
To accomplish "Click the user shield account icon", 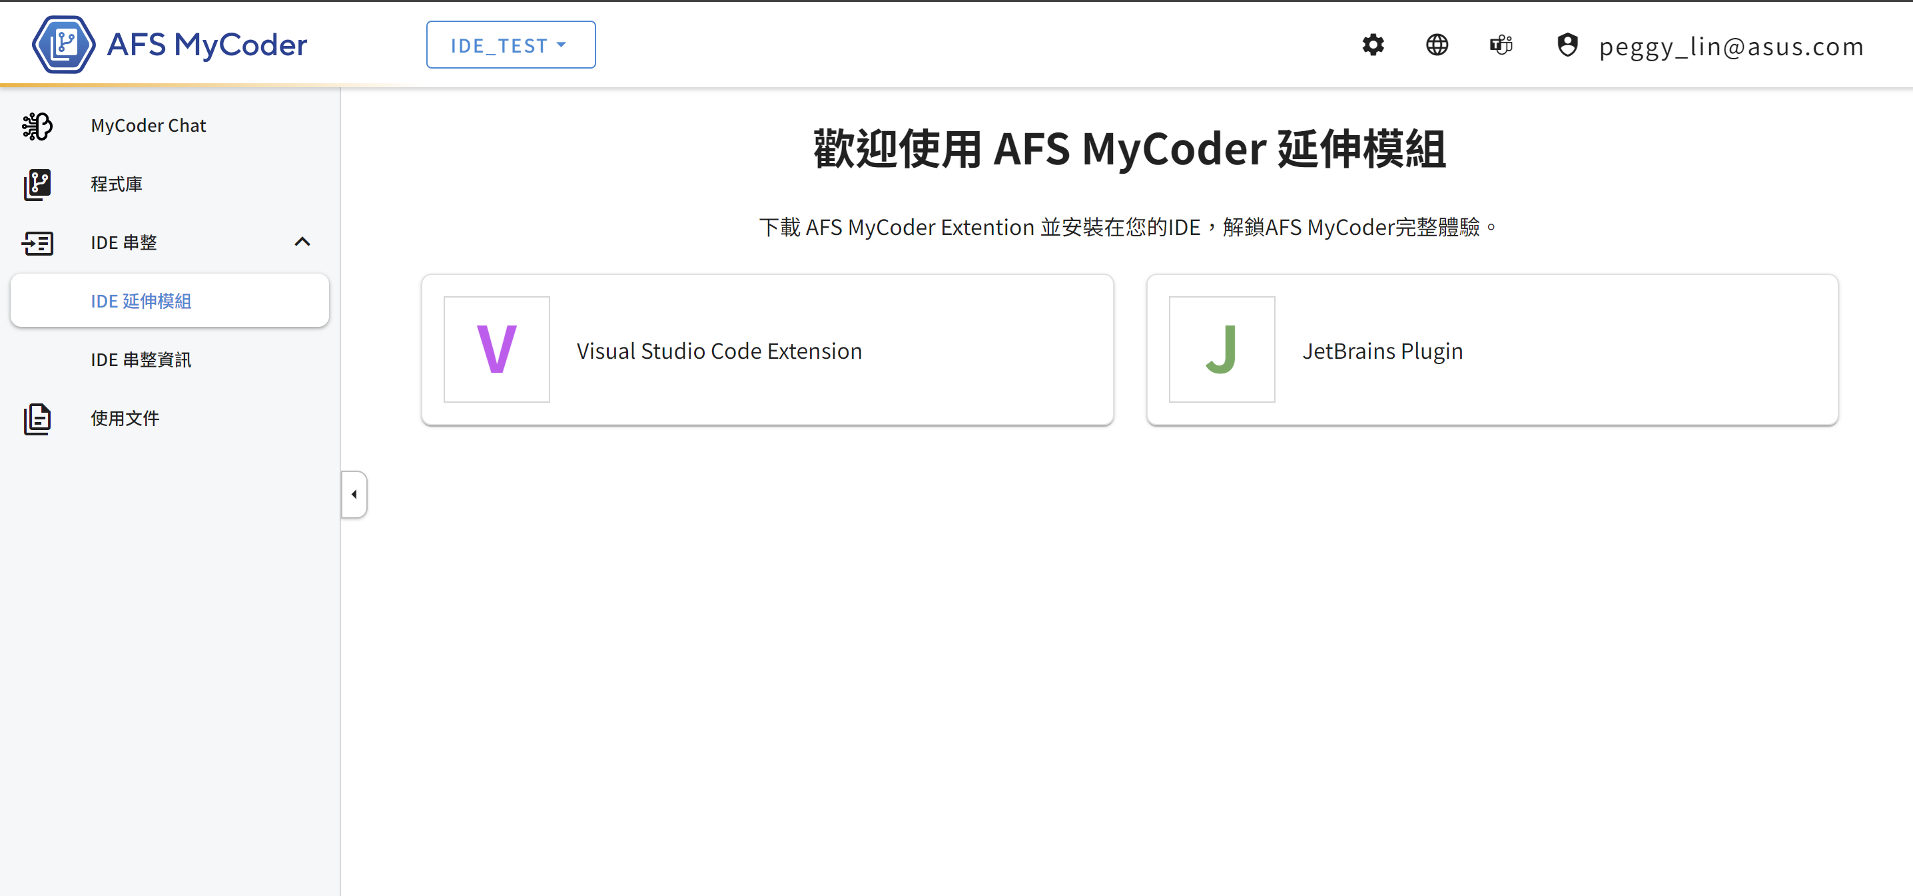I will [x=1567, y=45].
